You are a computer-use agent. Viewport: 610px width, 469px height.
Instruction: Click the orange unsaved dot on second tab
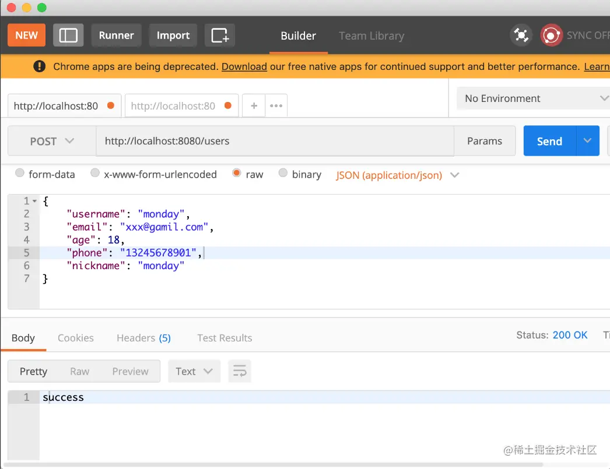tap(228, 105)
